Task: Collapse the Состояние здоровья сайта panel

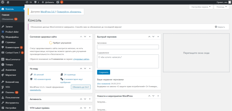Action: coord(90,37)
